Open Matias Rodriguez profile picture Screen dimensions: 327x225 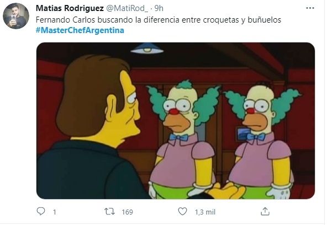(16, 16)
